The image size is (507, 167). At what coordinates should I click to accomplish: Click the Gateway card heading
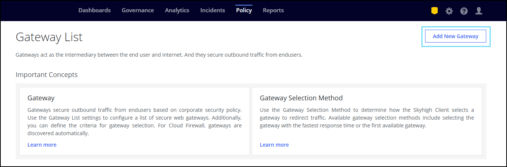41,98
